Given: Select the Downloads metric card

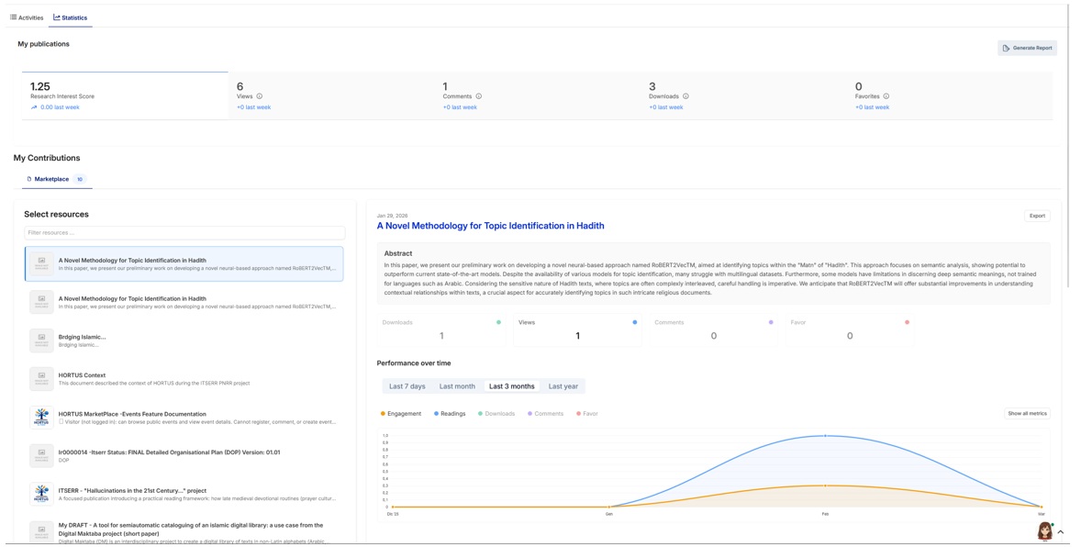Looking at the screenshot, I should point(441,329).
